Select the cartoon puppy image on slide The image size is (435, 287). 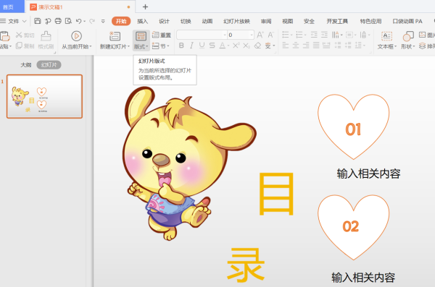click(188, 163)
